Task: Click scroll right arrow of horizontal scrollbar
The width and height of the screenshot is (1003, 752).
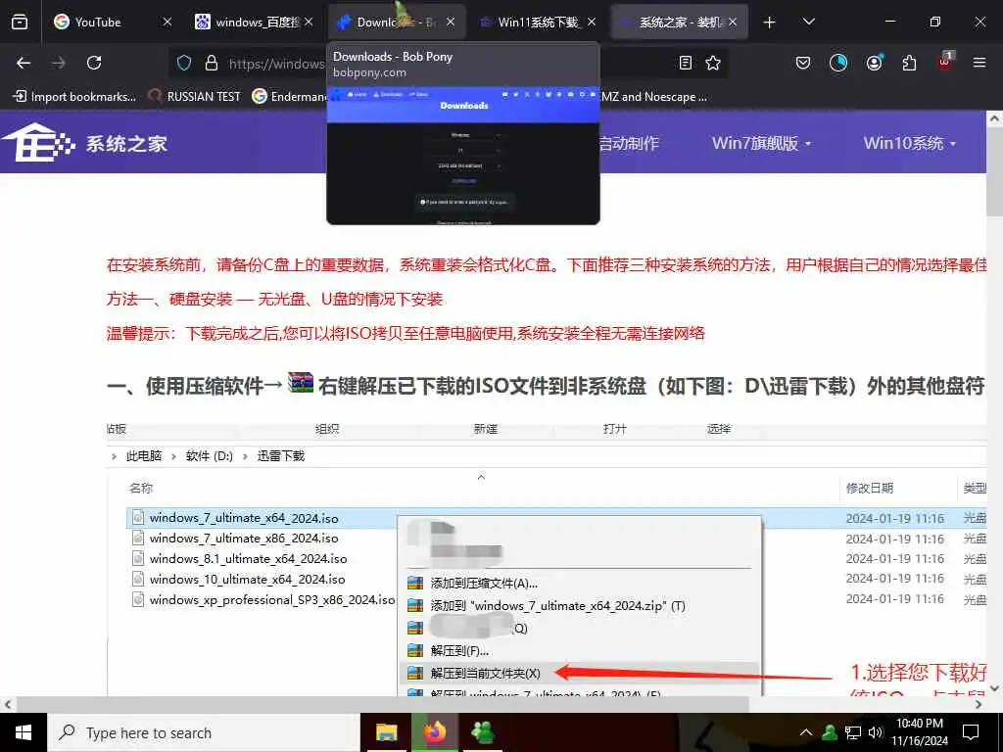Action: pos(979,704)
